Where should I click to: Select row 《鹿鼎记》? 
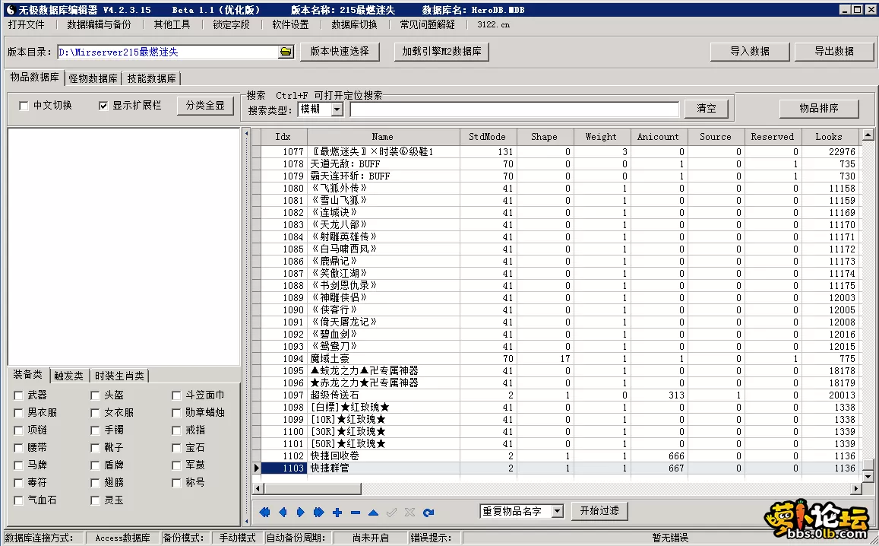pyautogui.click(x=555, y=261)
